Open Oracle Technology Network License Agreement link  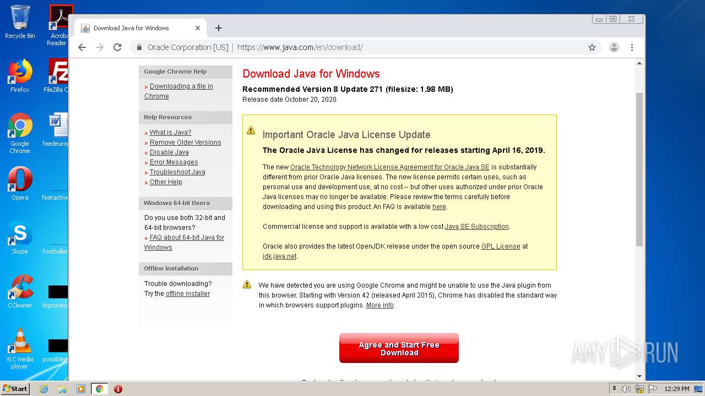click(x=389, y=167)
